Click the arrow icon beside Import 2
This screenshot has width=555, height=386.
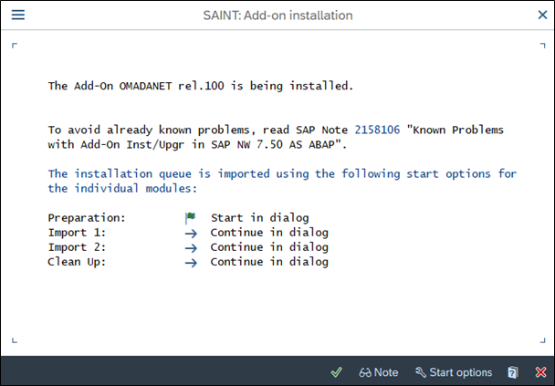191,247
